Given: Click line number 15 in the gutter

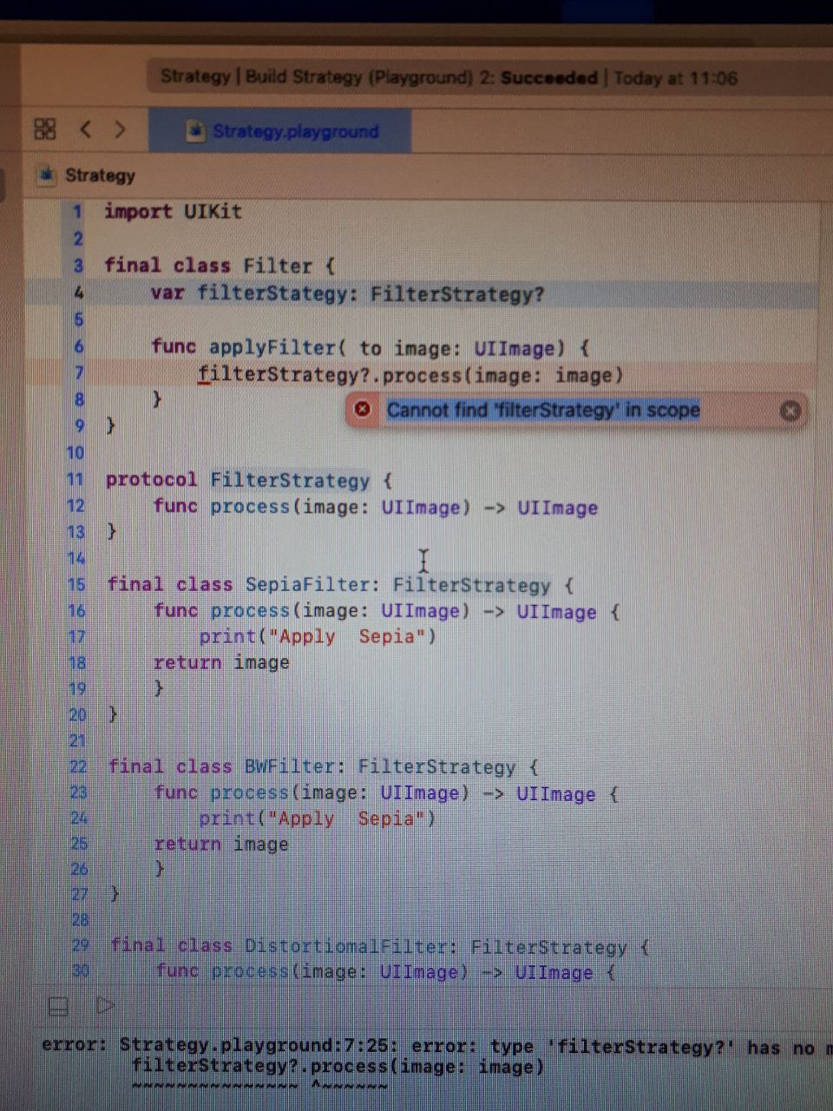Looking at the screenshot, I should tap(76, 585).
